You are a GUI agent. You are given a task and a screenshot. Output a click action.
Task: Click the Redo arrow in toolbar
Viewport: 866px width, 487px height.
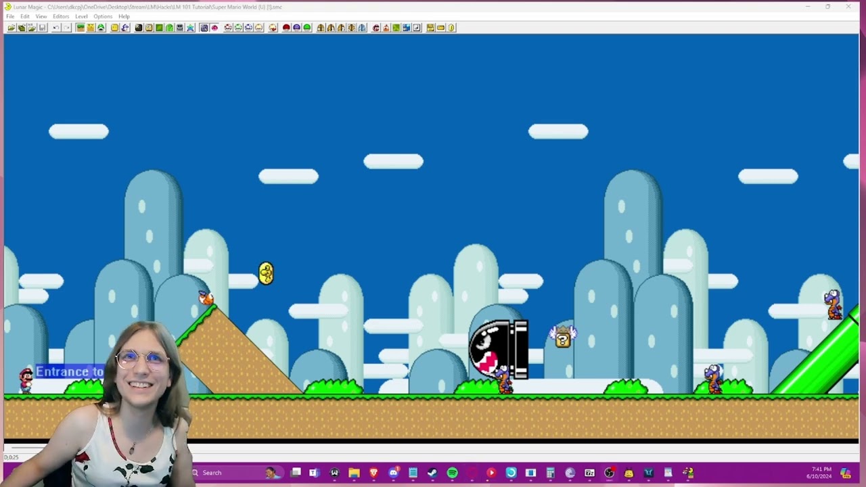[66, 28]
